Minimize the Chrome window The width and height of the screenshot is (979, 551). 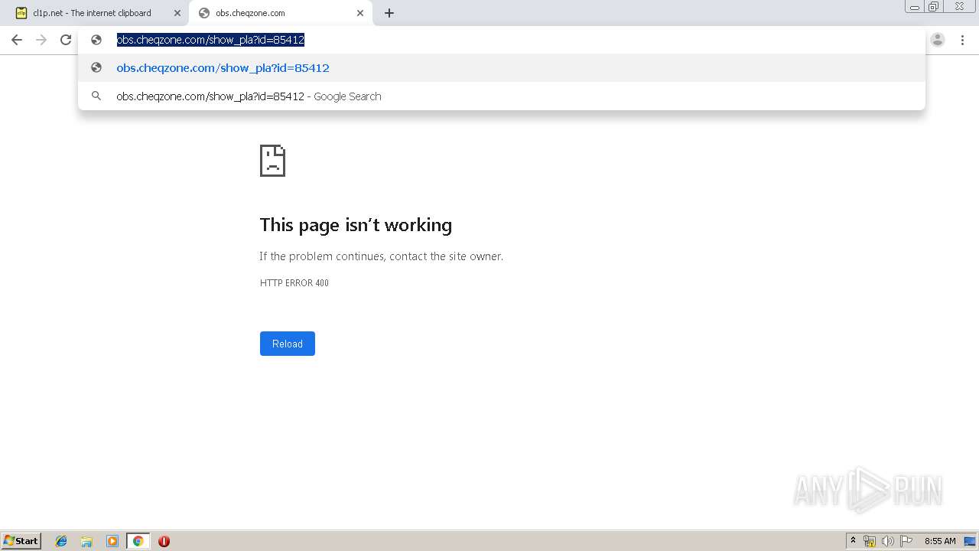pyautogui.click(x=915, y=6)
